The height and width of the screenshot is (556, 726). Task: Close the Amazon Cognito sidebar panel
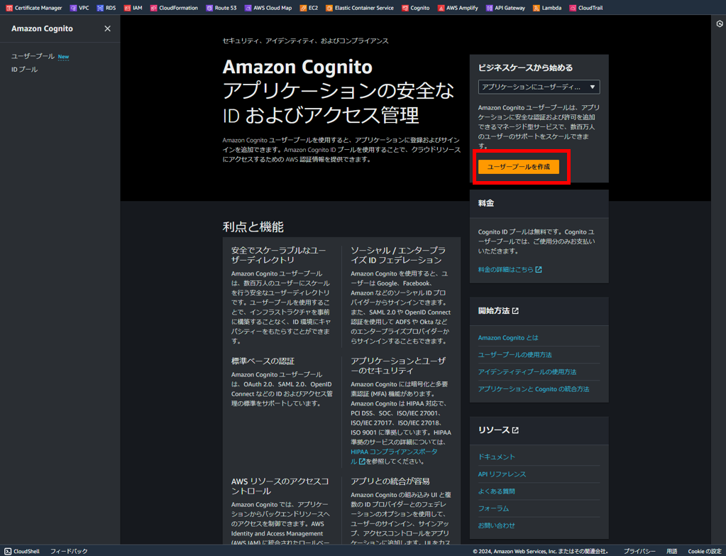(x=107, y=28)
